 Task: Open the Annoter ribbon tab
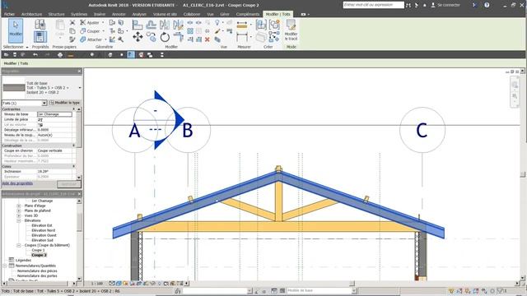coord(119,14)
